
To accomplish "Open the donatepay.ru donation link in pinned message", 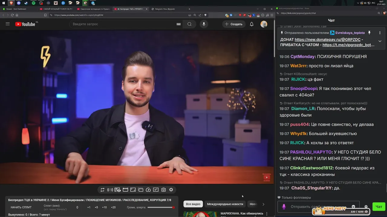I will [x=328, y=39].
